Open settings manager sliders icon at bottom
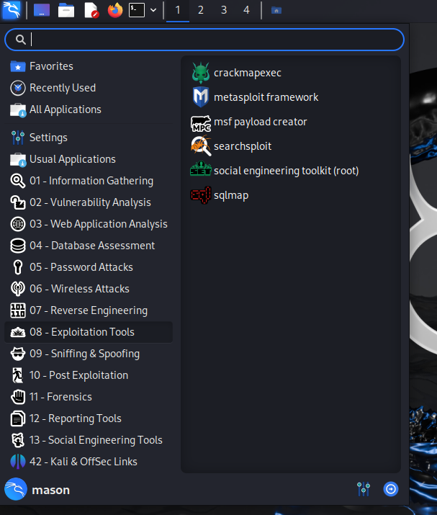Viewport: 437px width, 515px height. (364, 489)
